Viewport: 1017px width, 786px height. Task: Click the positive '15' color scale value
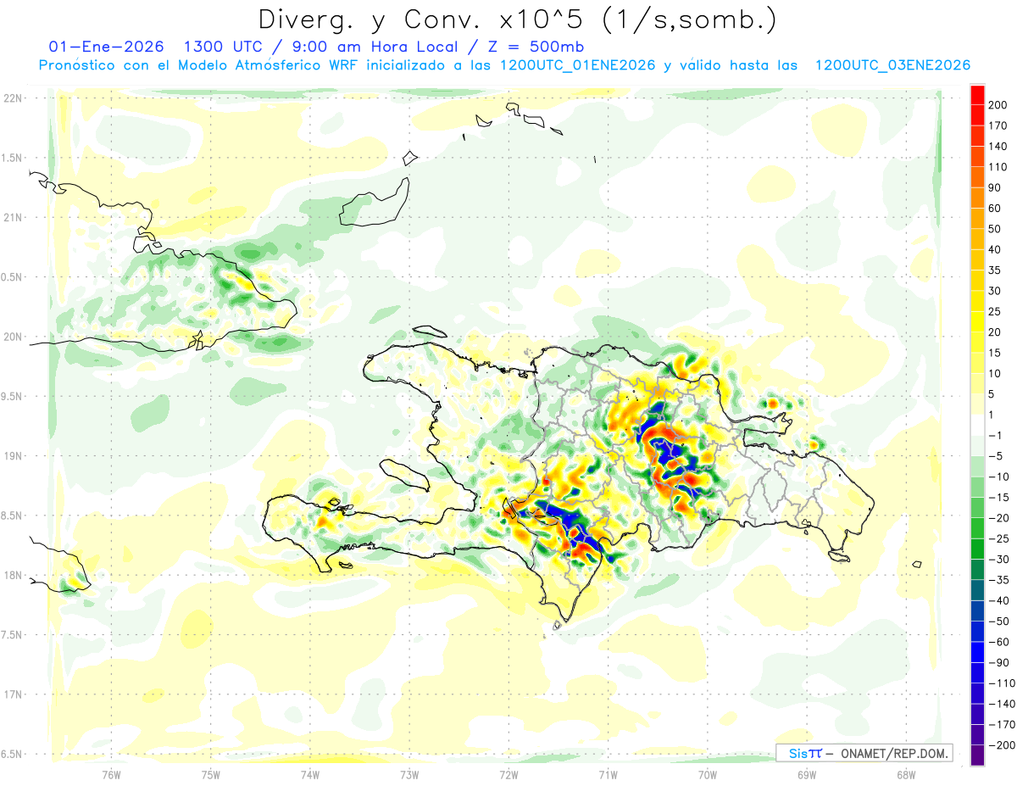995,353
